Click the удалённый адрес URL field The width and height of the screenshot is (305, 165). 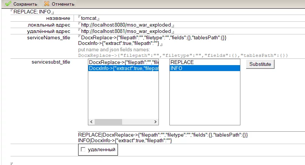click(126, 31)
